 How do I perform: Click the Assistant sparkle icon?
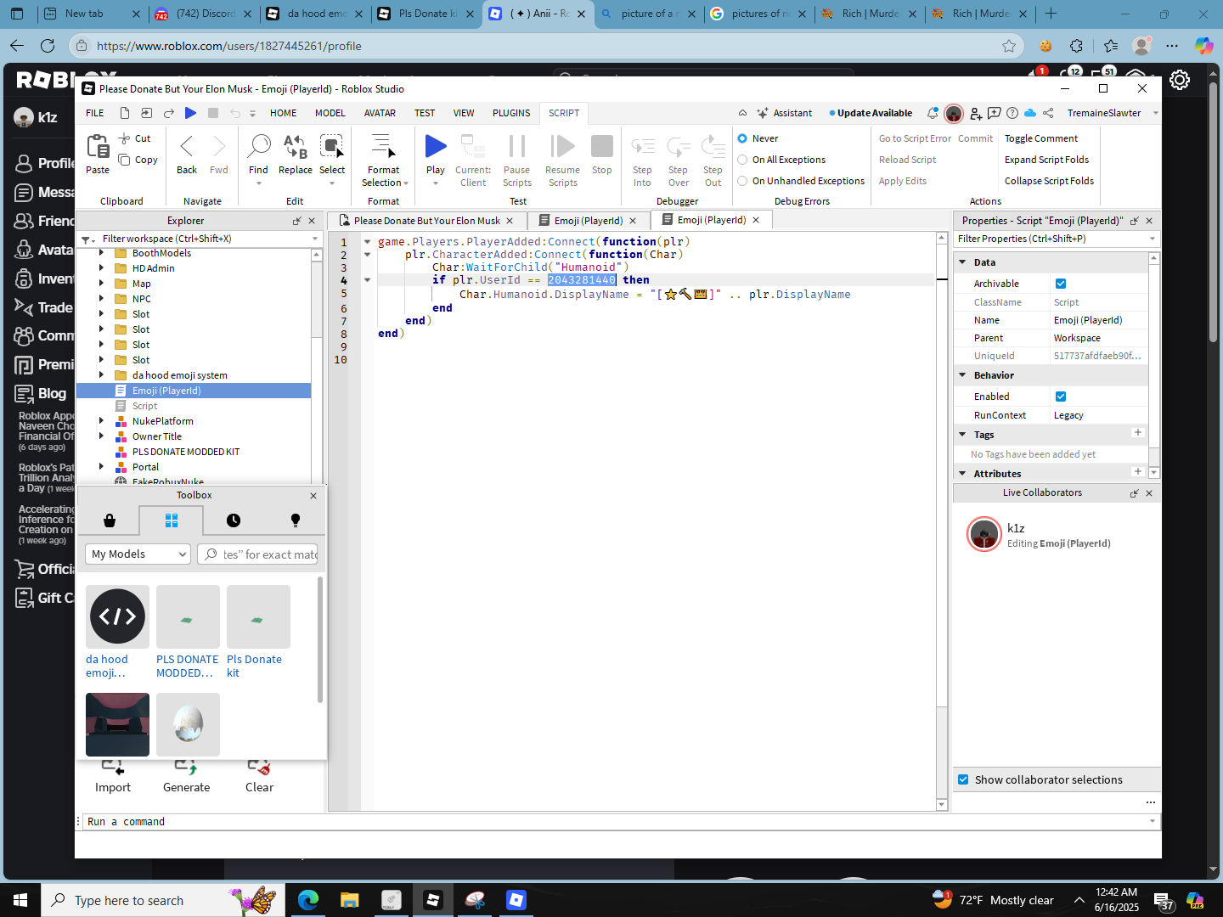[x=763, y=113]
